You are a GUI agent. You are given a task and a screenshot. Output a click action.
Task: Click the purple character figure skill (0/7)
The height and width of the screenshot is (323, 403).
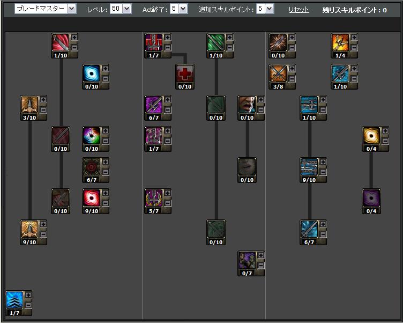coord(247,260)
